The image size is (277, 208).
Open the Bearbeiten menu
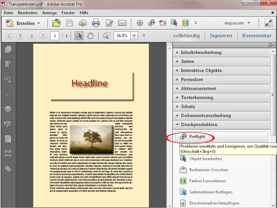(x=28, y=13)
